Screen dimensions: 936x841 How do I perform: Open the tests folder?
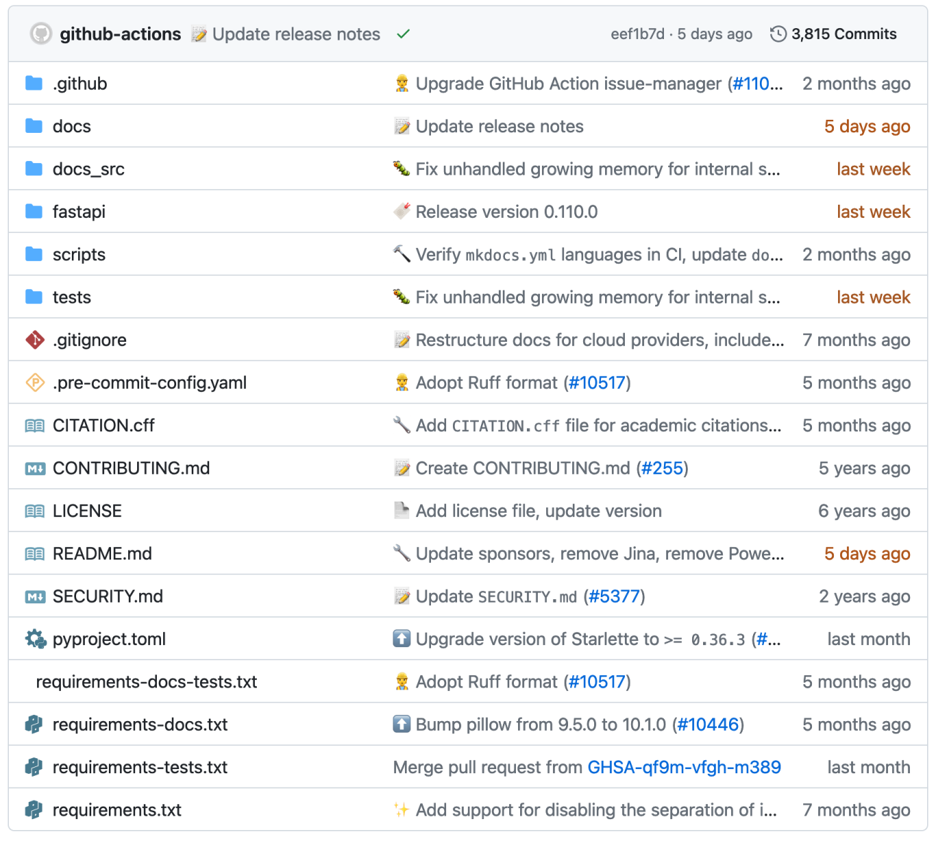[x=71, y=297]
